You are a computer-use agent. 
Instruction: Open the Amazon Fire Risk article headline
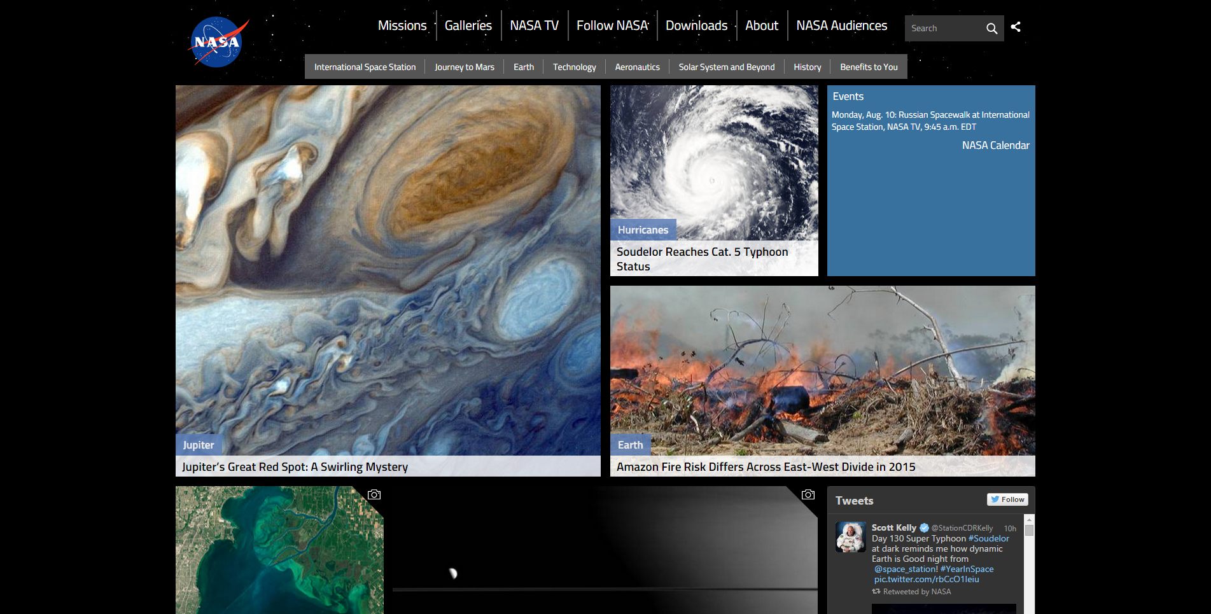click(766, 466)
